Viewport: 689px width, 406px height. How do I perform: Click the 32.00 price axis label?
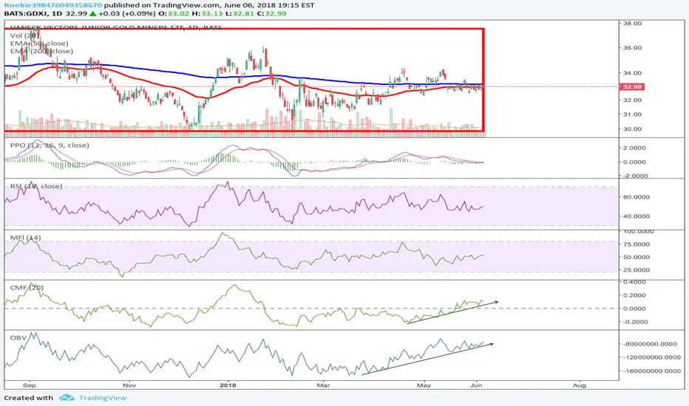(633, 100)
